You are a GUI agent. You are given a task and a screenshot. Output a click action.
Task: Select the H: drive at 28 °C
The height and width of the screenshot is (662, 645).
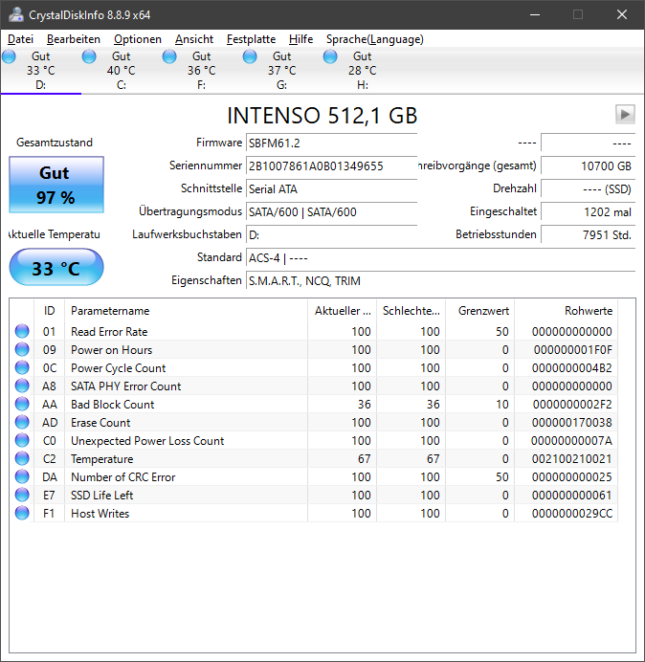[x=362, y=71]
